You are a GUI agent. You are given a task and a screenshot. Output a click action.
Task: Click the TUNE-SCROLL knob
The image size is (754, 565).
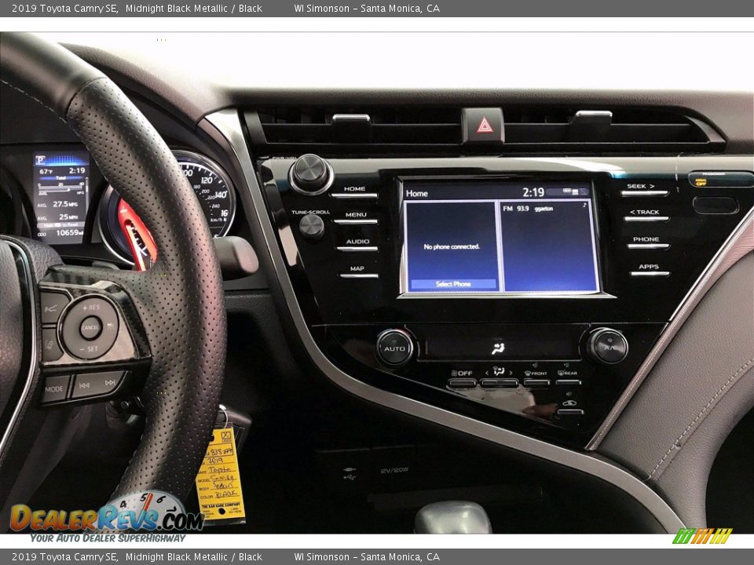tap(312, 227)
